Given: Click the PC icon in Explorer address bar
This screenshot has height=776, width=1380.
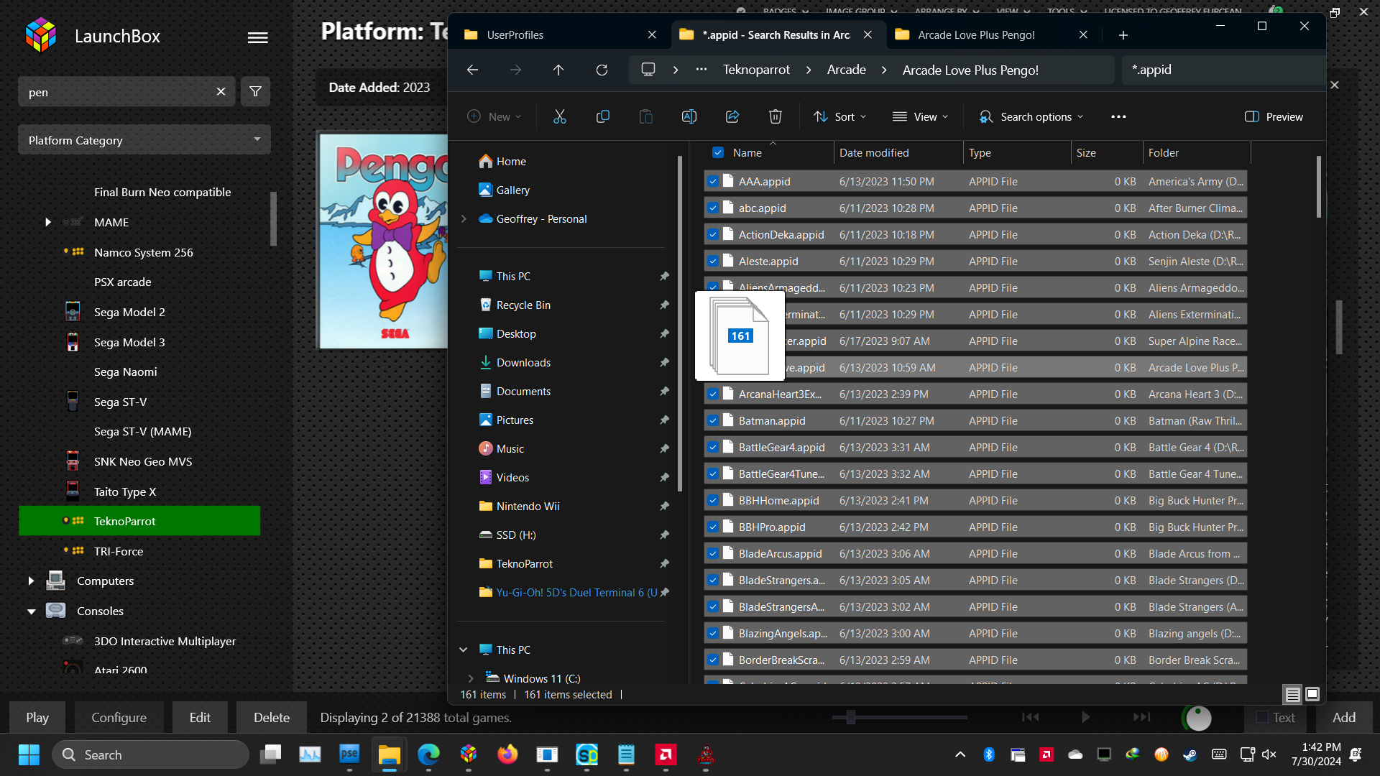Looking at the screenshot, I should [x=648, y=70].
